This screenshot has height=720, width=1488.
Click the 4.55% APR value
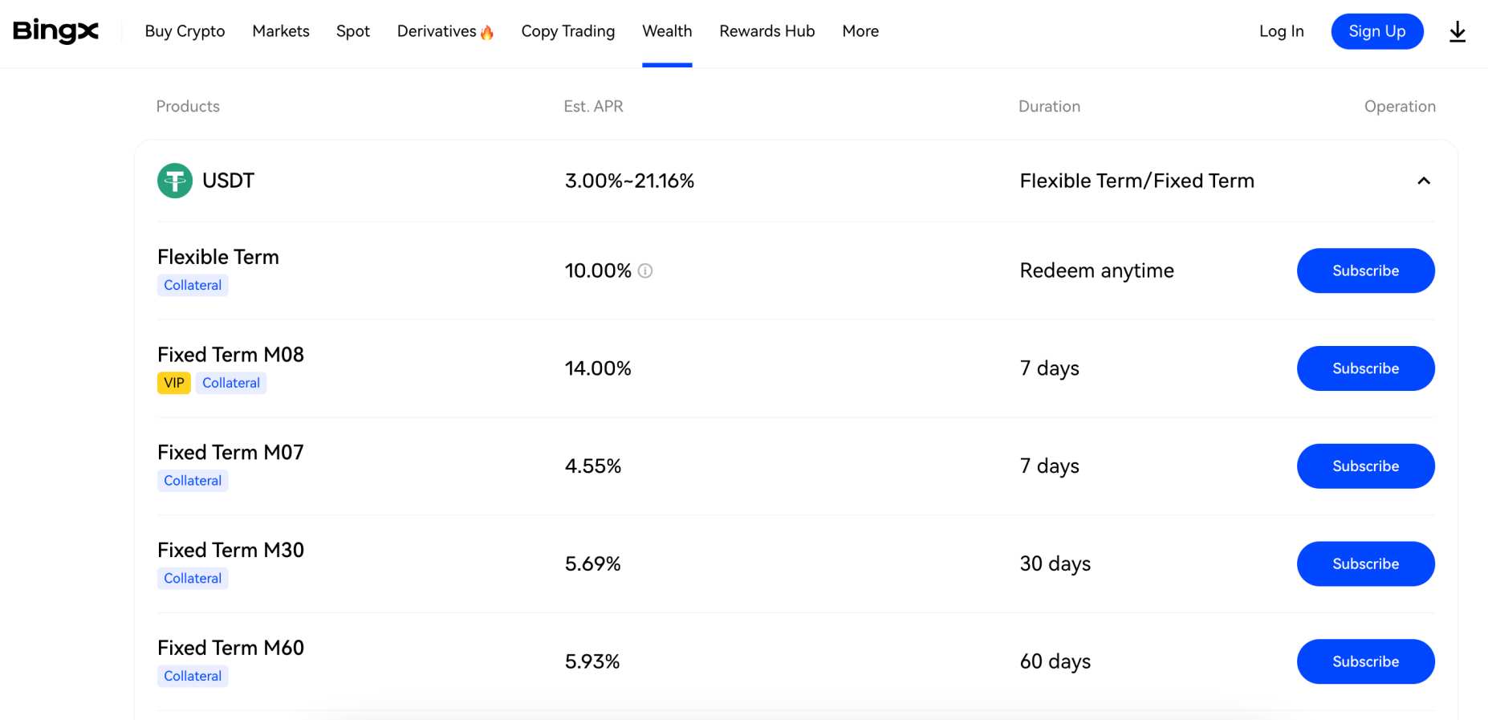[x=593, y=466]
